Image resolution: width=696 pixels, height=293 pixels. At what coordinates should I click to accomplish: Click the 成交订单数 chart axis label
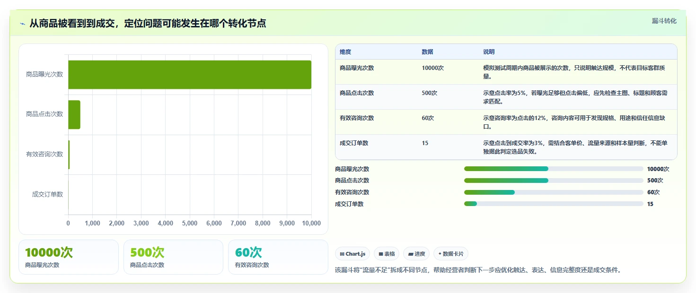[47, 194]
